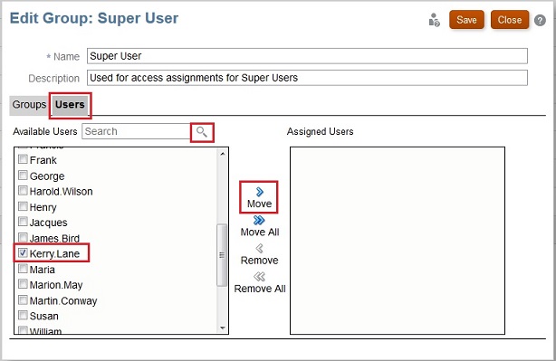
Task: Switch to the Users tab
Action: pos(70,105)
